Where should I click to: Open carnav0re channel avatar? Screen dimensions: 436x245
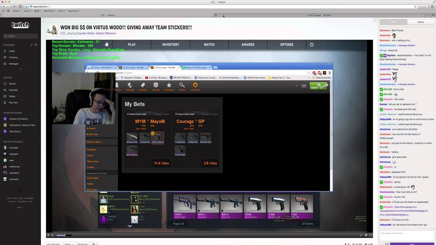click(x=5, y=179)
